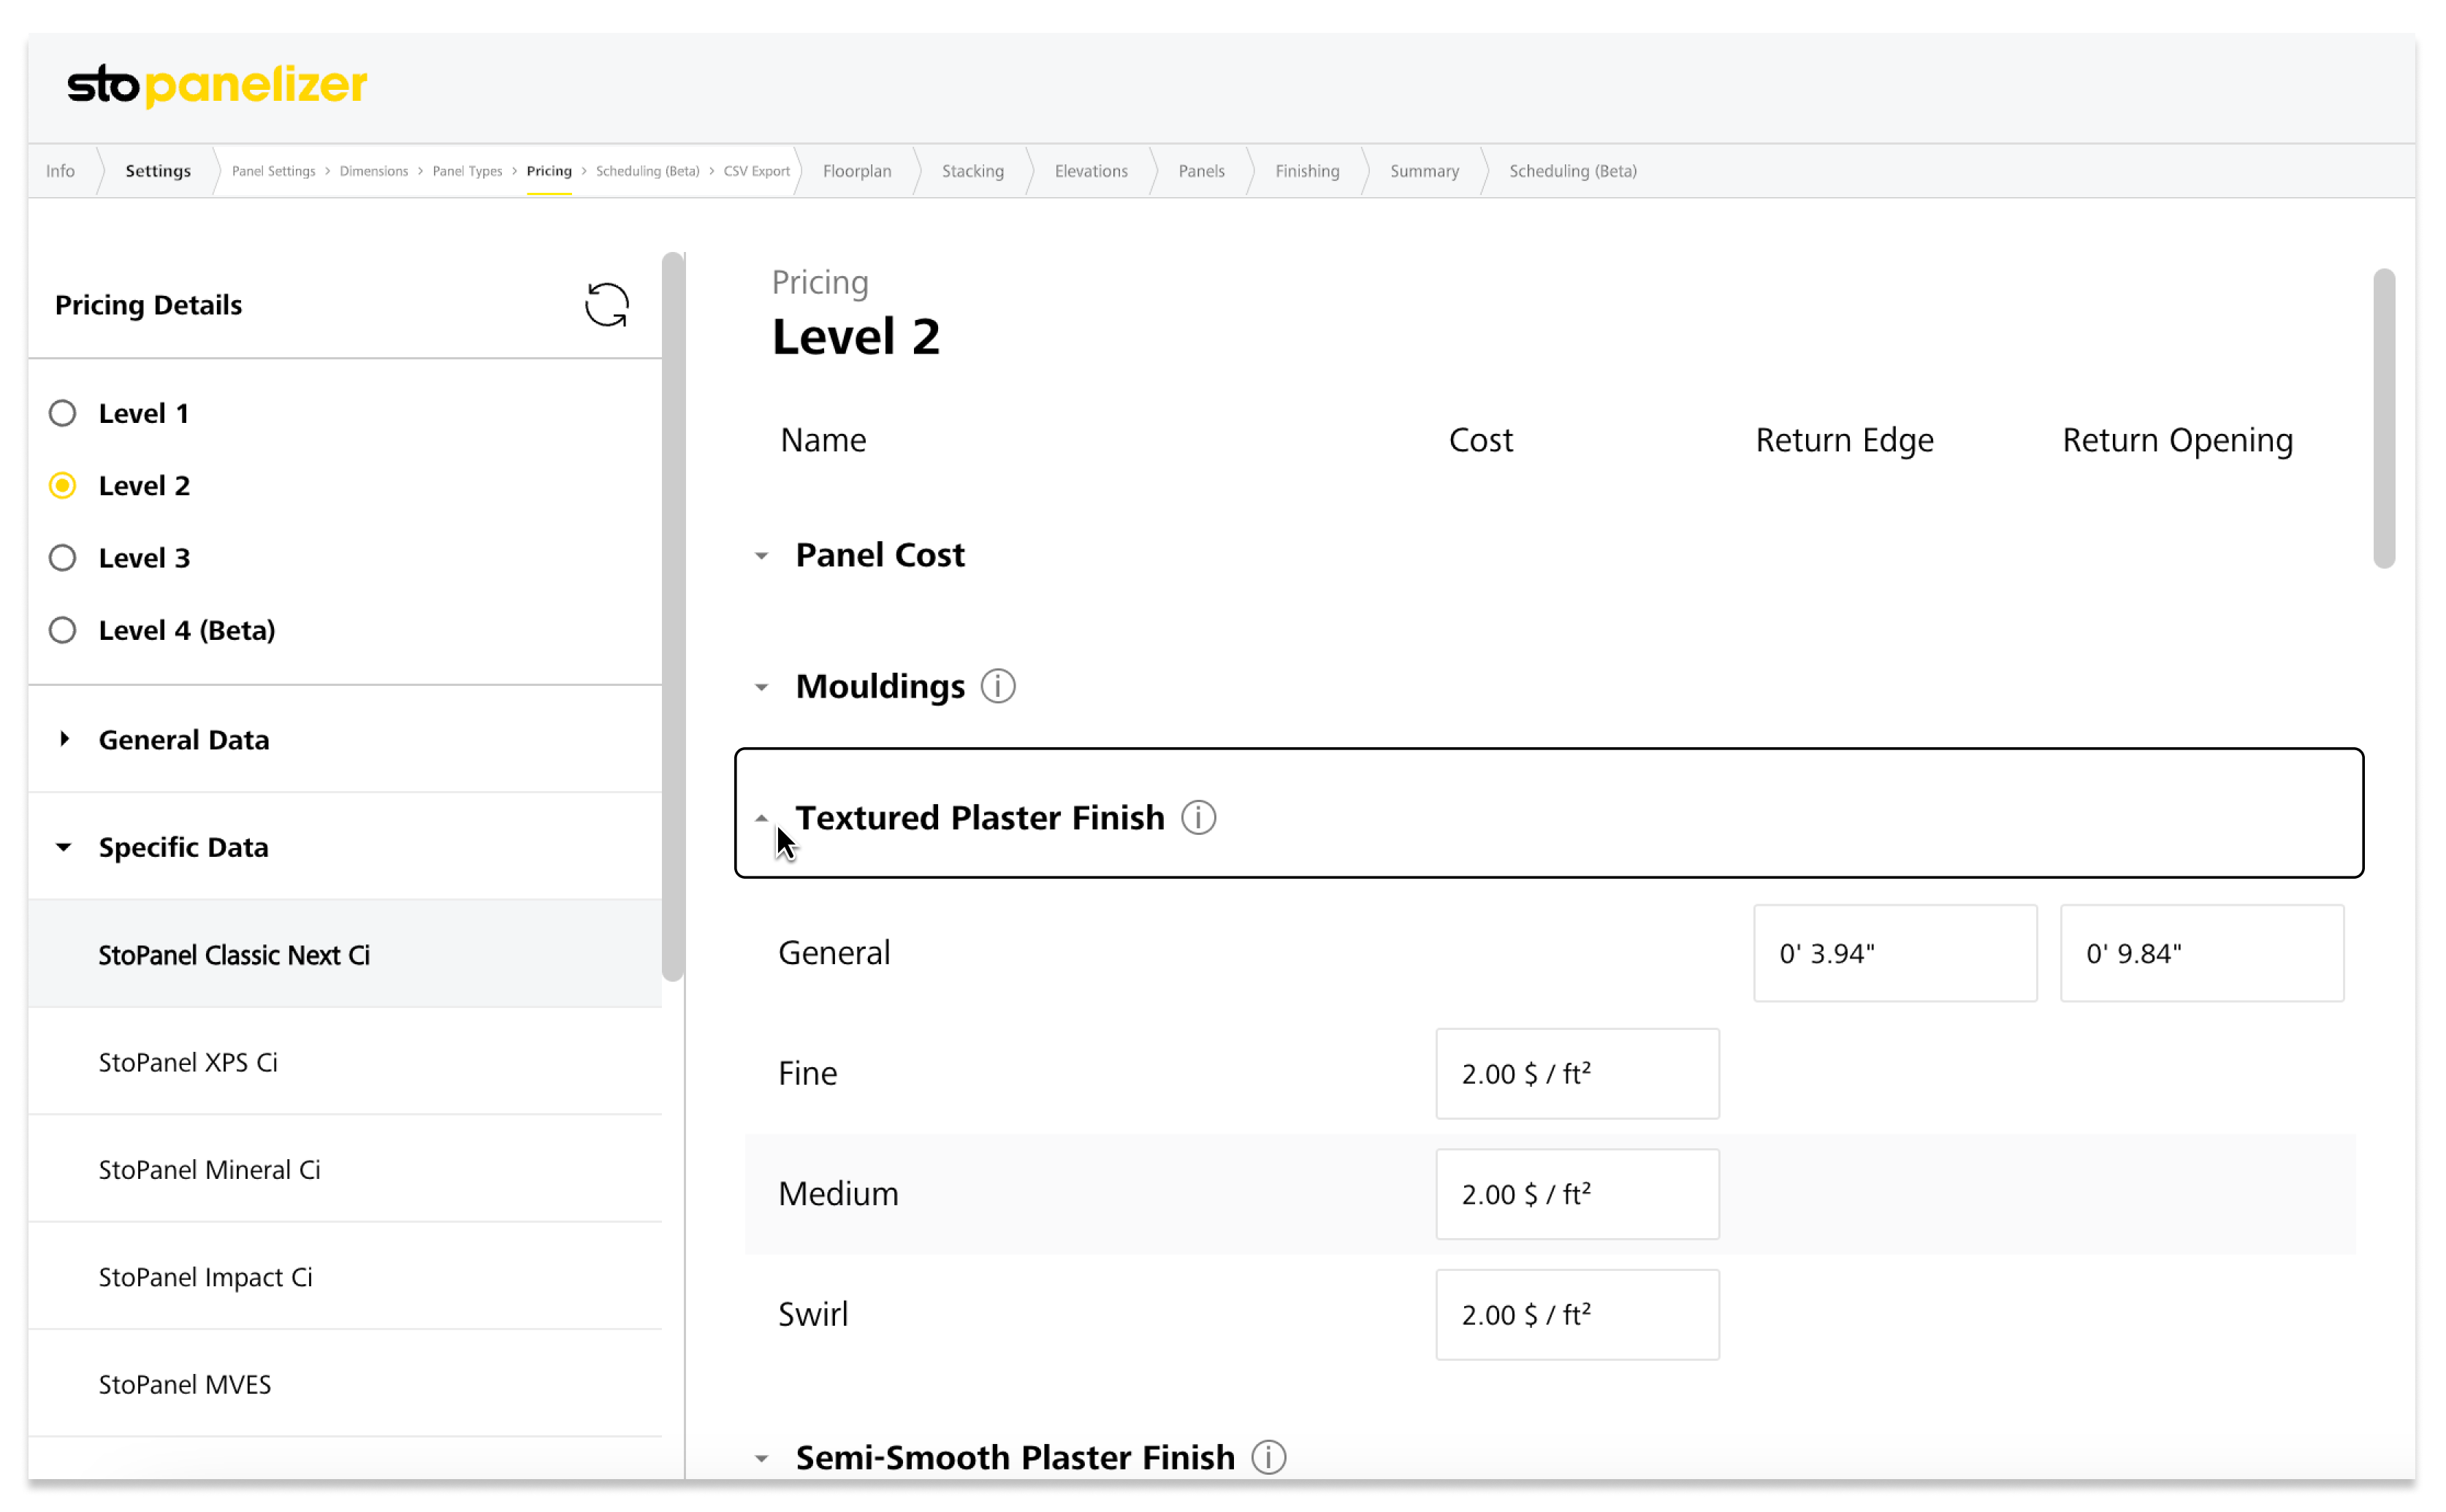Image resolution: width=2446 pixels, height=1512 pixels.
Task: Open the CSV Export sub-tab
Action: pyautogui.click(x=756, y=171)
